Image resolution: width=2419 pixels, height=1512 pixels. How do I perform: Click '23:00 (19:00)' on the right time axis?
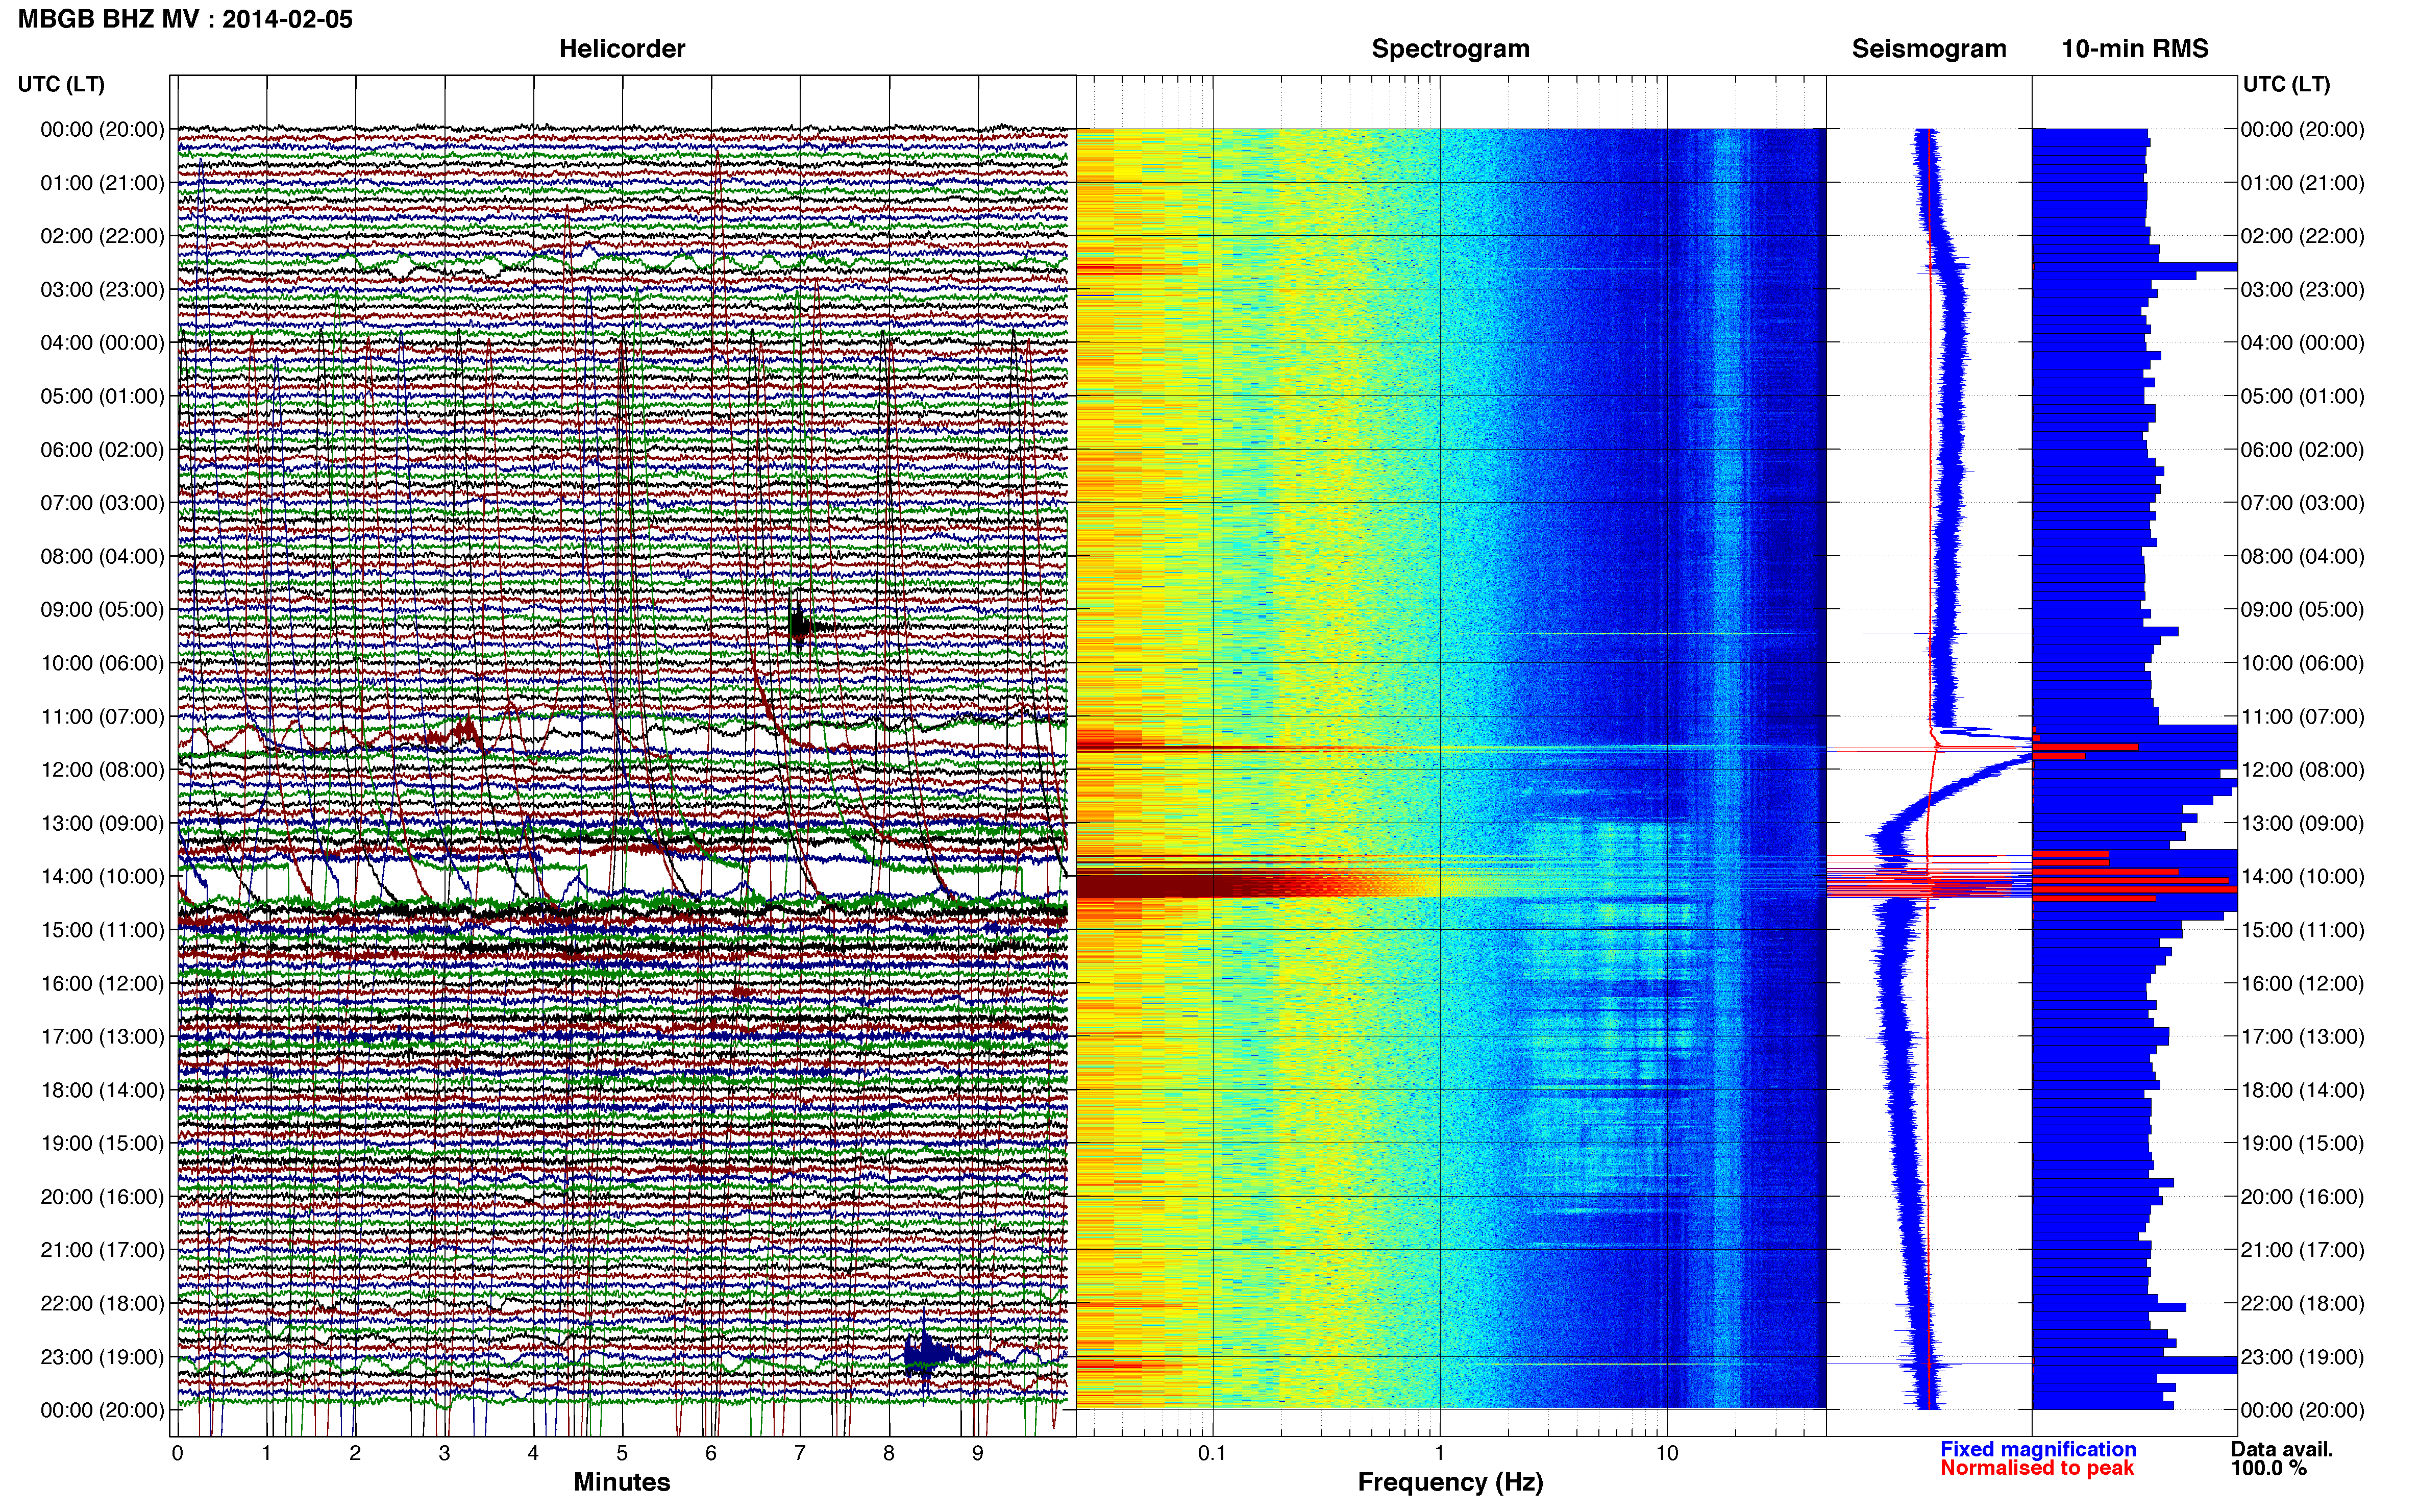[x=2302, y=1357]
